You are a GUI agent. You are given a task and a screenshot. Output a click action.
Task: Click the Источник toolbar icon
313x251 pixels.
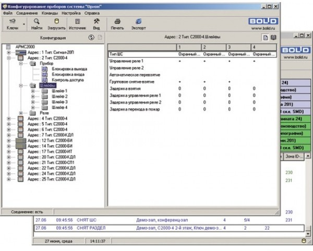coord(77,21)
